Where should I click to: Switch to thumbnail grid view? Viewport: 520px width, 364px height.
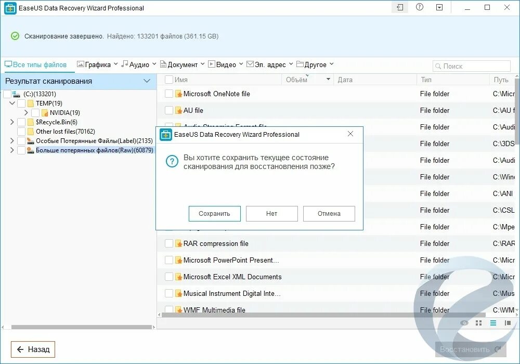click(x=478, y=323)
